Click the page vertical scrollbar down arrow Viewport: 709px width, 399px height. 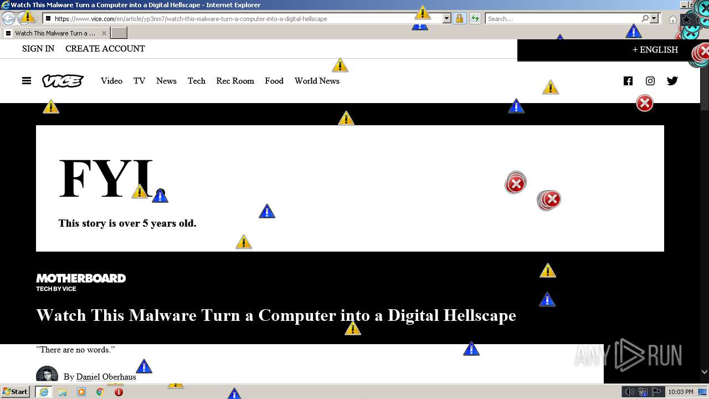click(705, 372)
